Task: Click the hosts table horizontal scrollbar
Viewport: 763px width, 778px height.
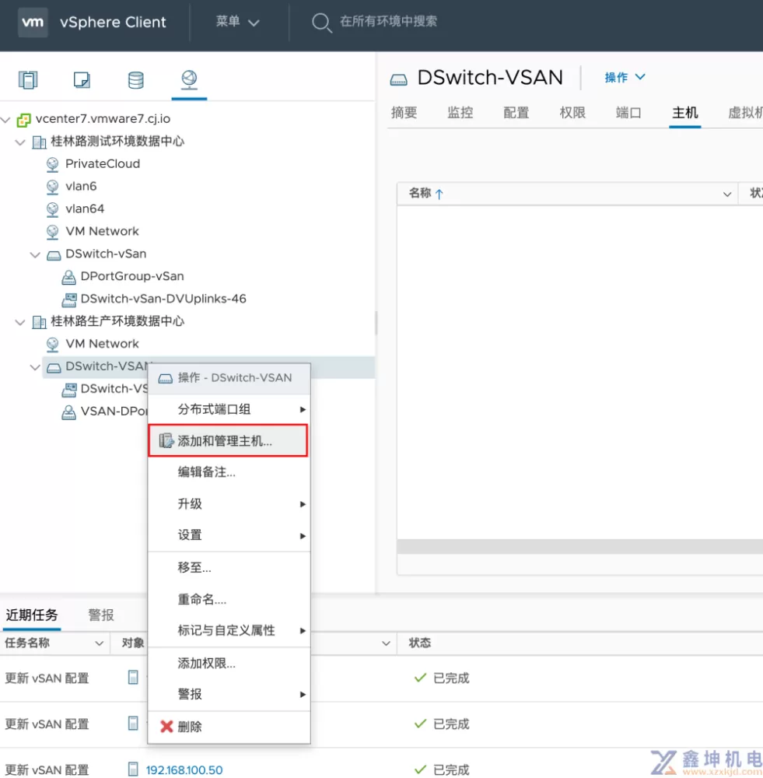Action: pos(579,547)
